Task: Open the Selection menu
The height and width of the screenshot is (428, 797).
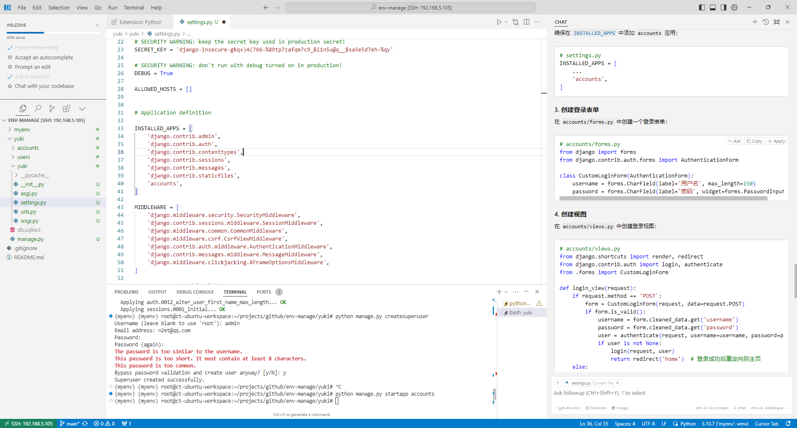Action: point(59,7)
